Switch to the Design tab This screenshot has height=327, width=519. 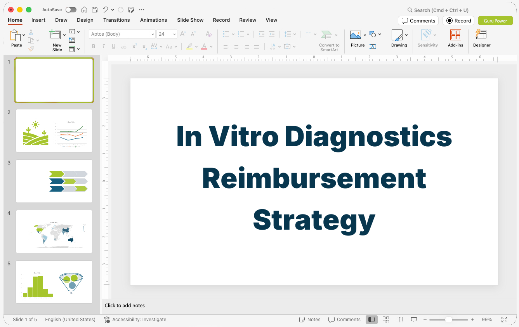[x=85, y=20]
